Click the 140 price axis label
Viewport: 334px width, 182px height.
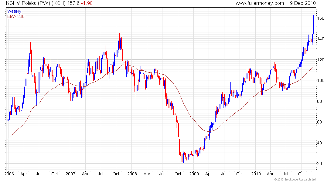321,39
